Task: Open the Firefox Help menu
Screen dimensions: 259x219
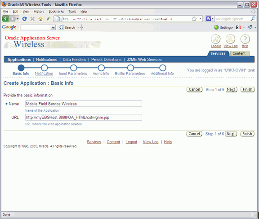Action: click(84, 11)
